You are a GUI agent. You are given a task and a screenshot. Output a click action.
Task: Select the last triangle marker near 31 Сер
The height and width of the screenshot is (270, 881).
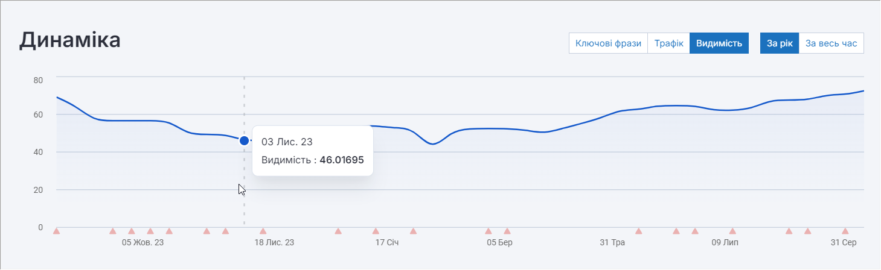(x=845, y=231)
